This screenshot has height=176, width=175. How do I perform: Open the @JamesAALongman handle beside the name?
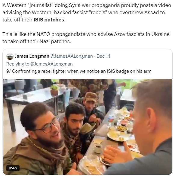(x=72, y=56)
